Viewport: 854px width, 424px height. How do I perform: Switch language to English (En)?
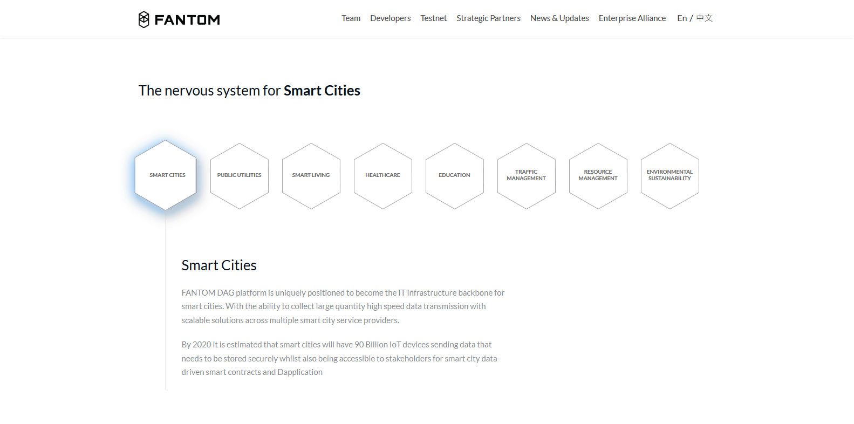(x=682, y=18)
